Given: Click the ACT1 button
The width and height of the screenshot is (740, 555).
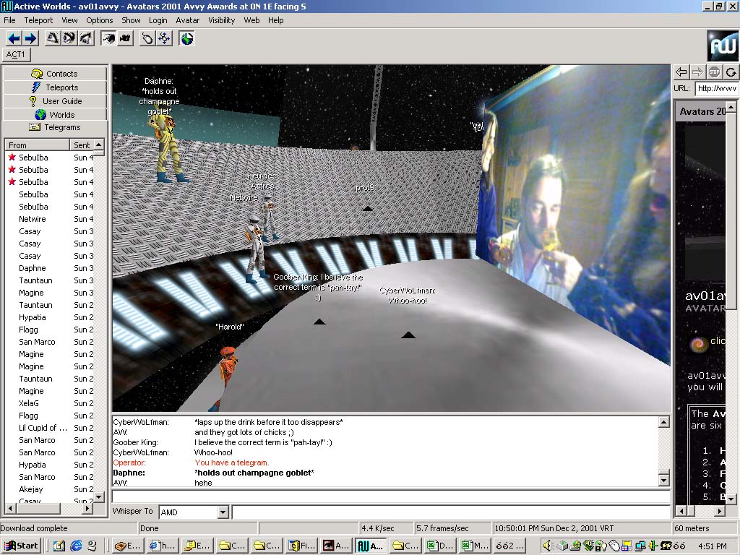Looking at the screenshot, I should 16,54.
